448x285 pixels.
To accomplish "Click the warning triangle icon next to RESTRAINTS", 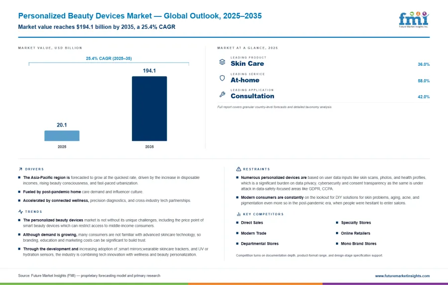I will point(238,169).
